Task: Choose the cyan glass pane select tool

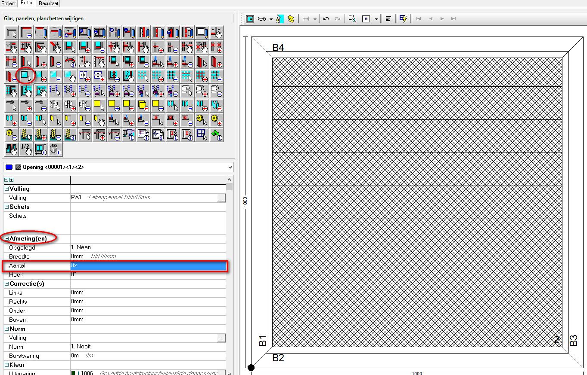Action: pyautogui.click(x=26, y=76)
